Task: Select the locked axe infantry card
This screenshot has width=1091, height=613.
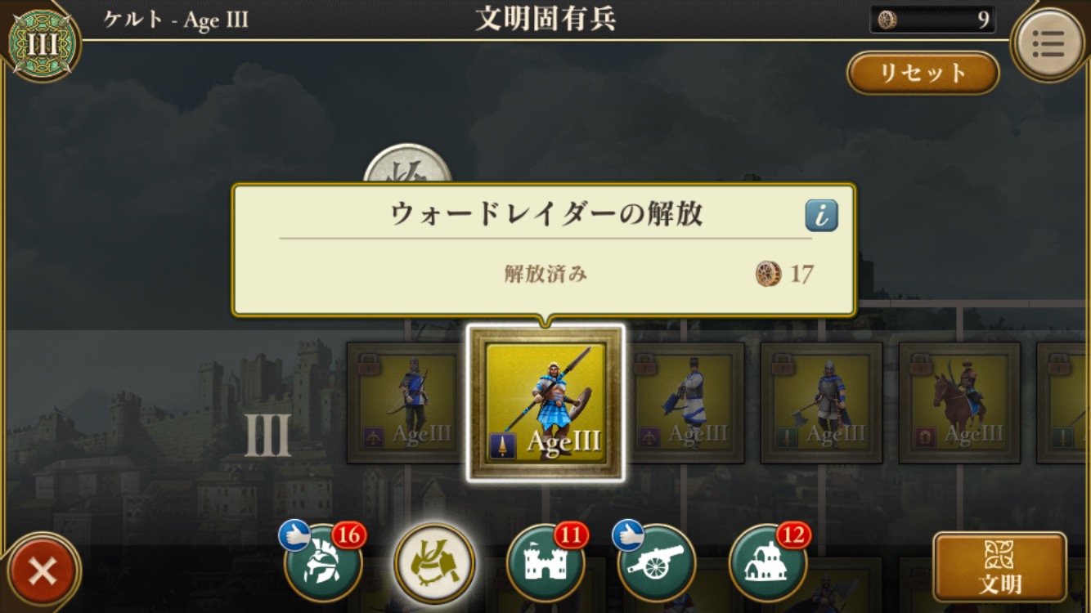Action: (822, 402)
